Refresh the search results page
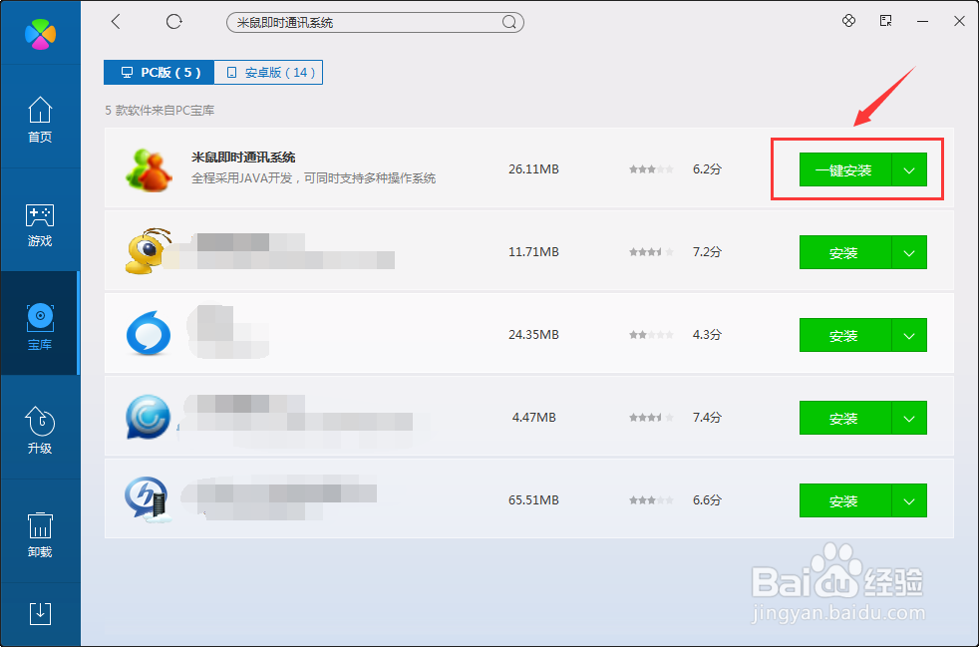The image size is (979, 647). coord(174,22)
